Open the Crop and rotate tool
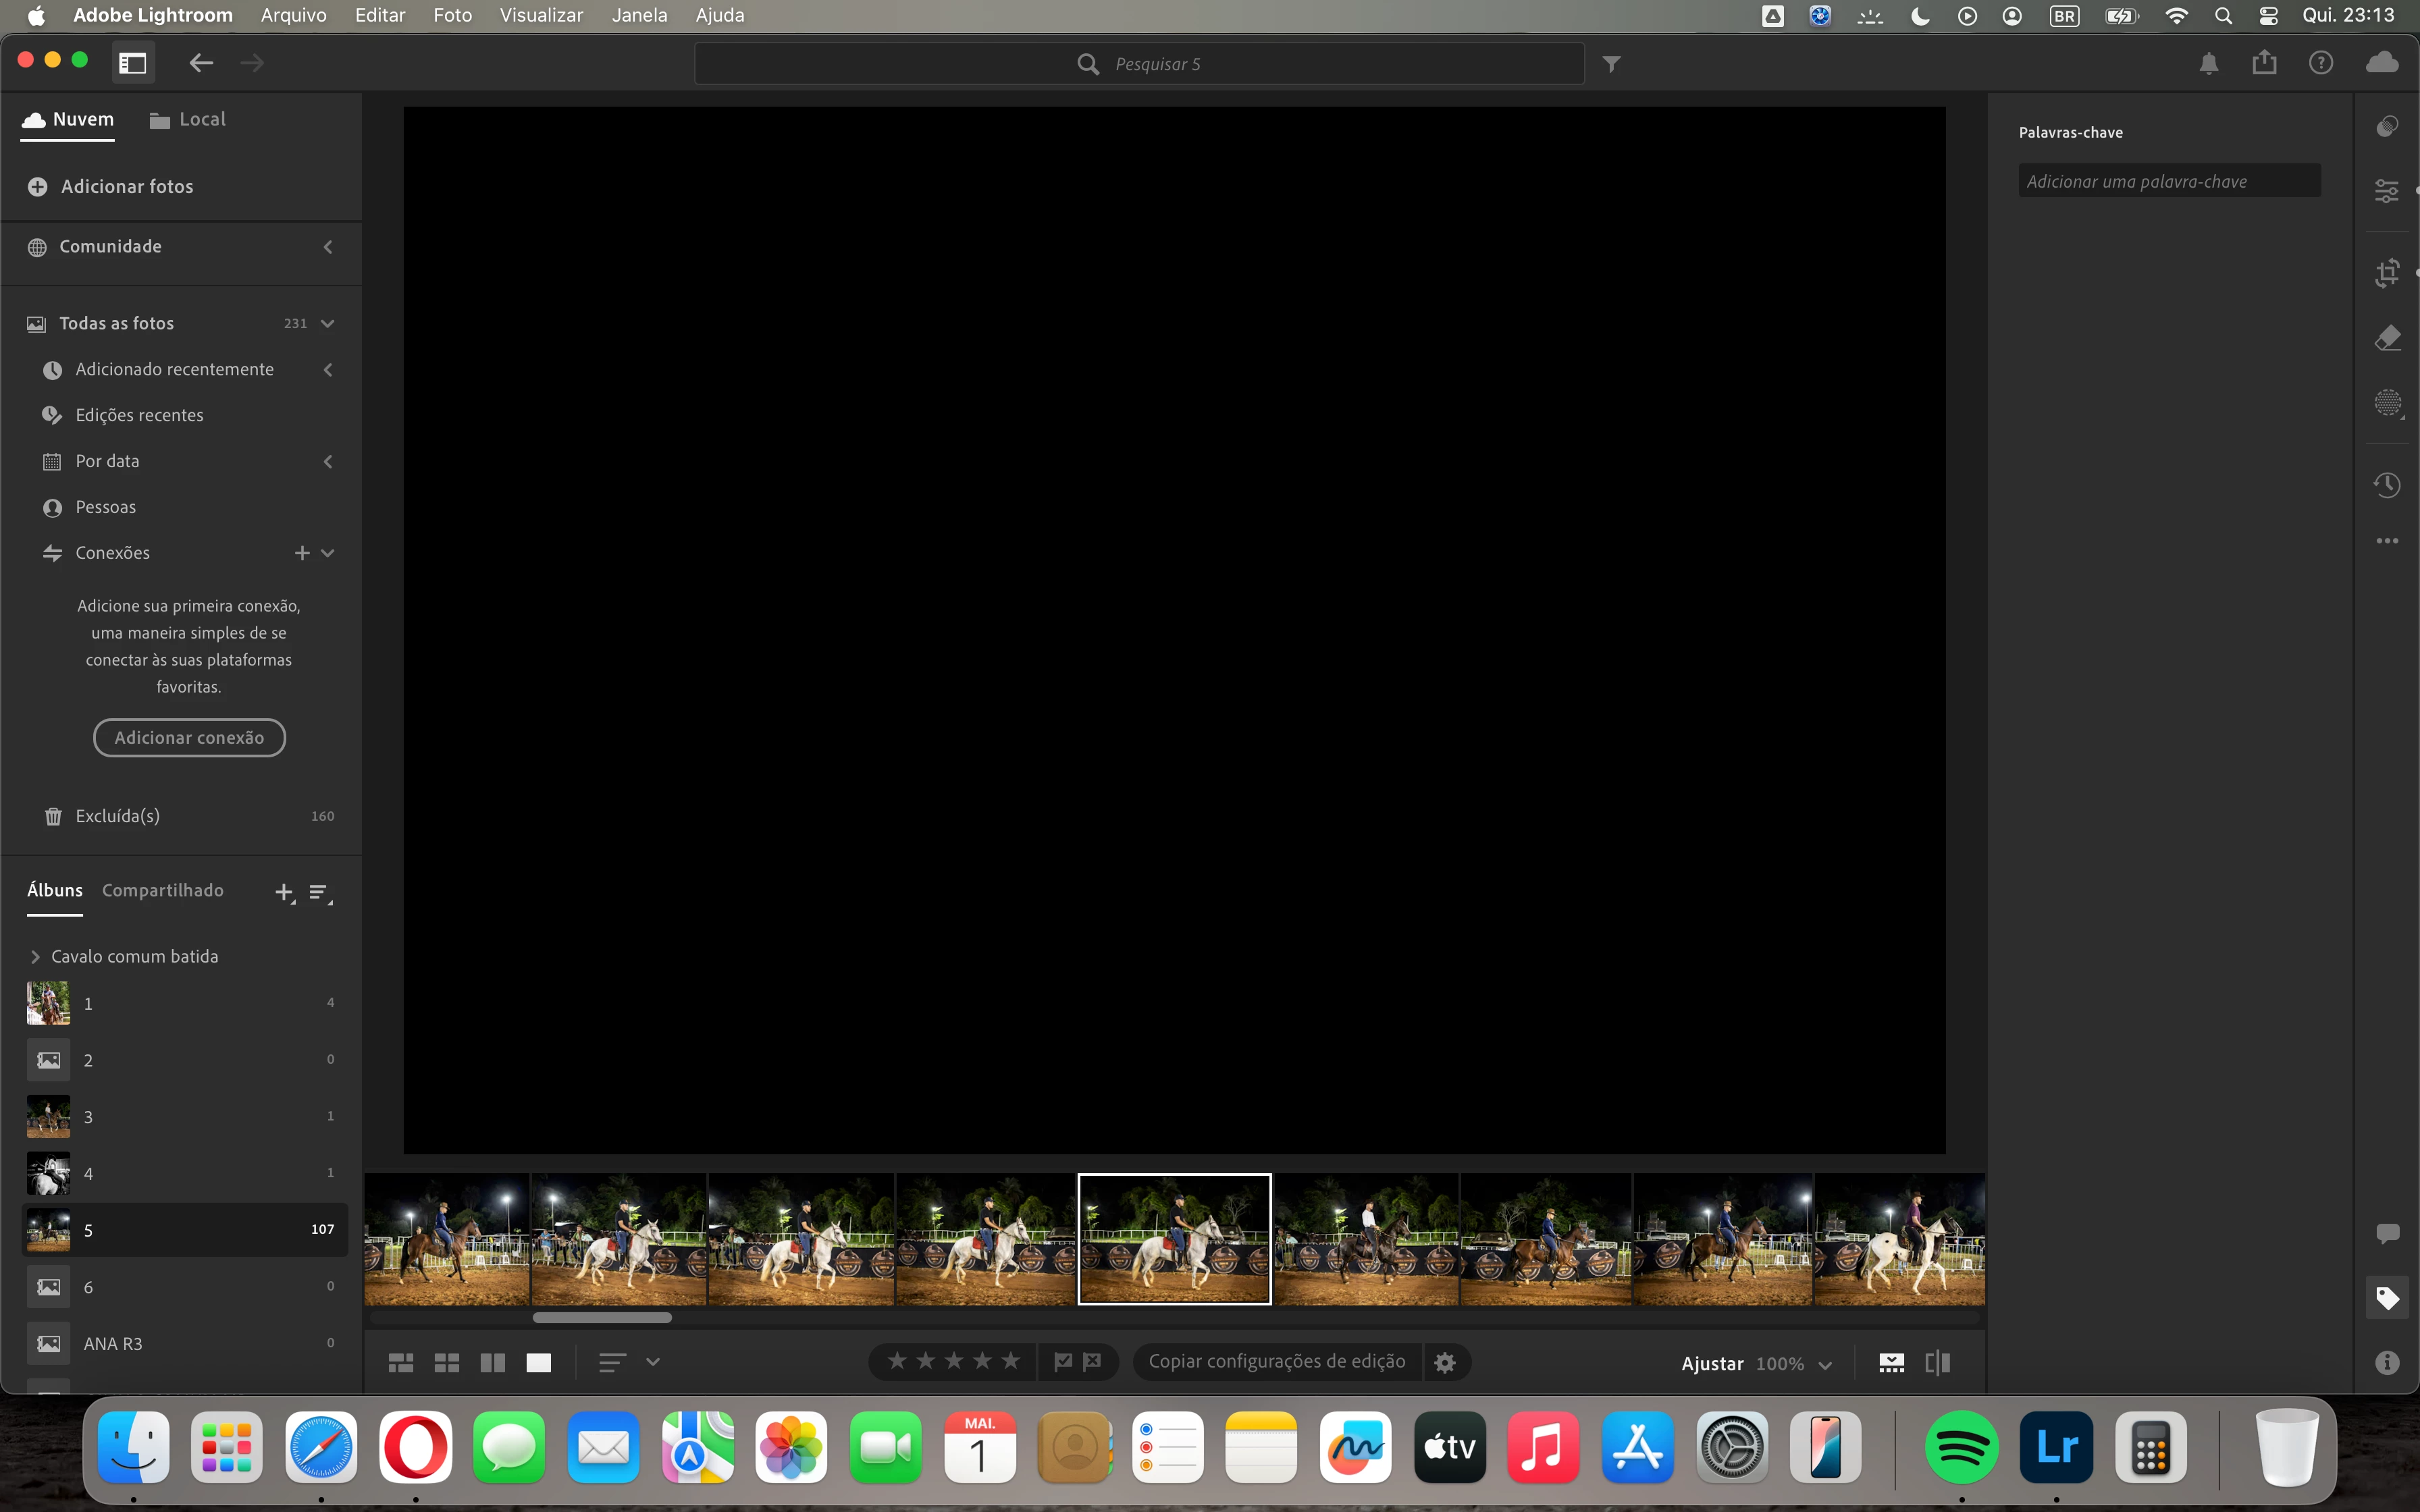Screen dimensions: 2420x1512 pyautogui.click(x=2387, y=272)
